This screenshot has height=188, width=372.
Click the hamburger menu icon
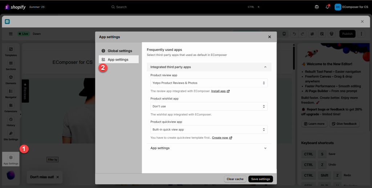[11, 34]
